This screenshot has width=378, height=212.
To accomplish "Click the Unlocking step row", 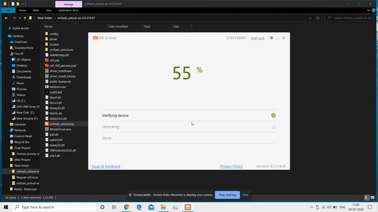I will 189,127.
